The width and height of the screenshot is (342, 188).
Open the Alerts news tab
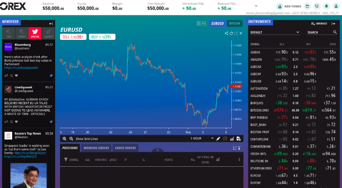(48, 33)
